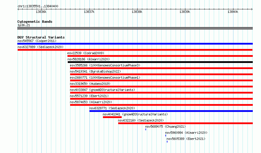Open nsv5571239 (Ebert2021) label
Image resolution: width=261 pixels, height=153 pixels.
coord(89,96)
